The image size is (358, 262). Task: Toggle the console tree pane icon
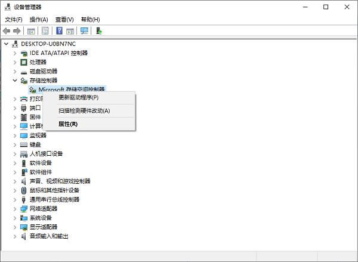pos(31,31)
